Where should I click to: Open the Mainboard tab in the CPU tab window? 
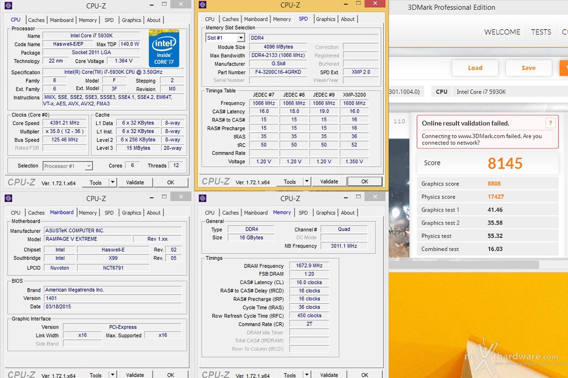(x=62, y=20)
